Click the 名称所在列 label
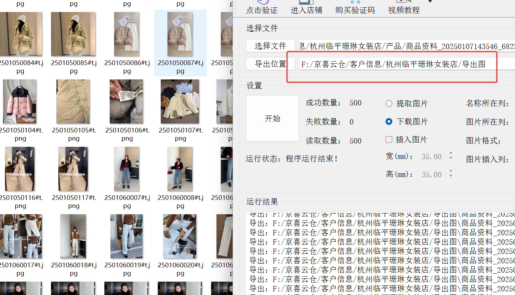 click(488, 103)
